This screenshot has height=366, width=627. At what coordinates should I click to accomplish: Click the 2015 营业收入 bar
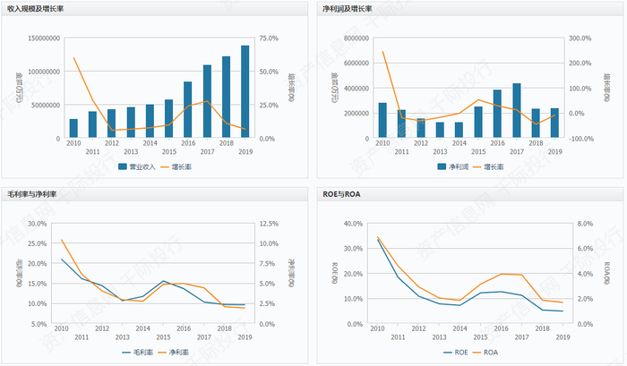pyautogui.click(x=168, y=119)
